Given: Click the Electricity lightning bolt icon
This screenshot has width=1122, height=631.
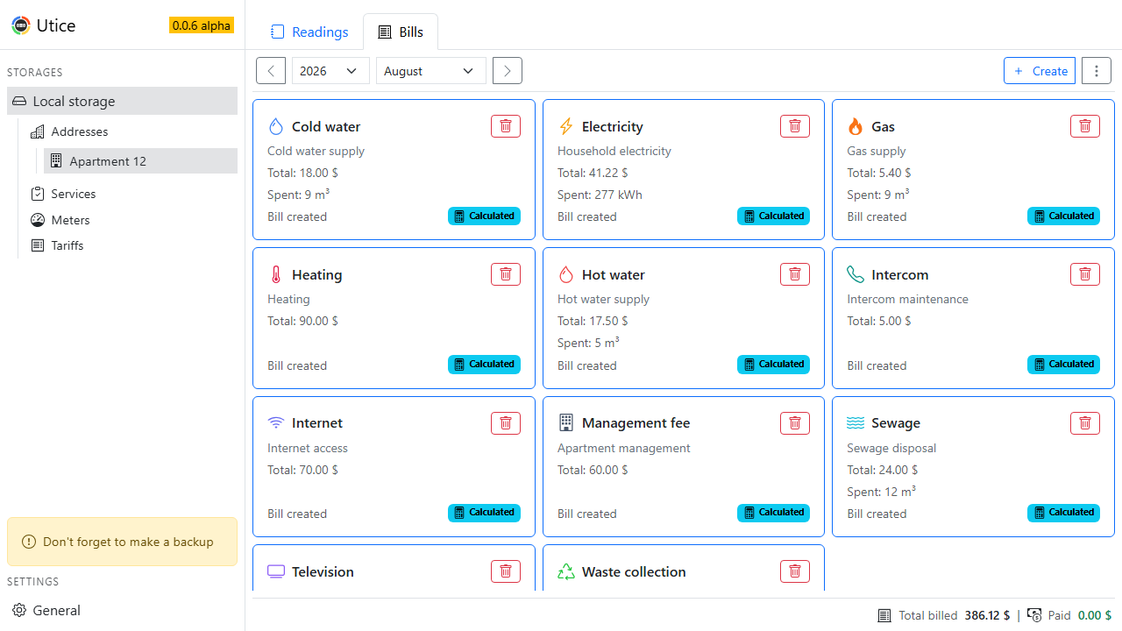Looking at the screenshot, I should point(566,126).
